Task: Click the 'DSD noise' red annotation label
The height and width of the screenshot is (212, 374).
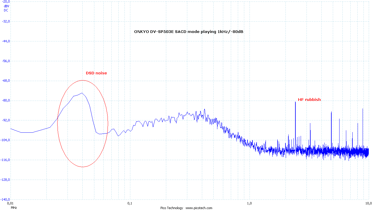Action: pos(96,73)
